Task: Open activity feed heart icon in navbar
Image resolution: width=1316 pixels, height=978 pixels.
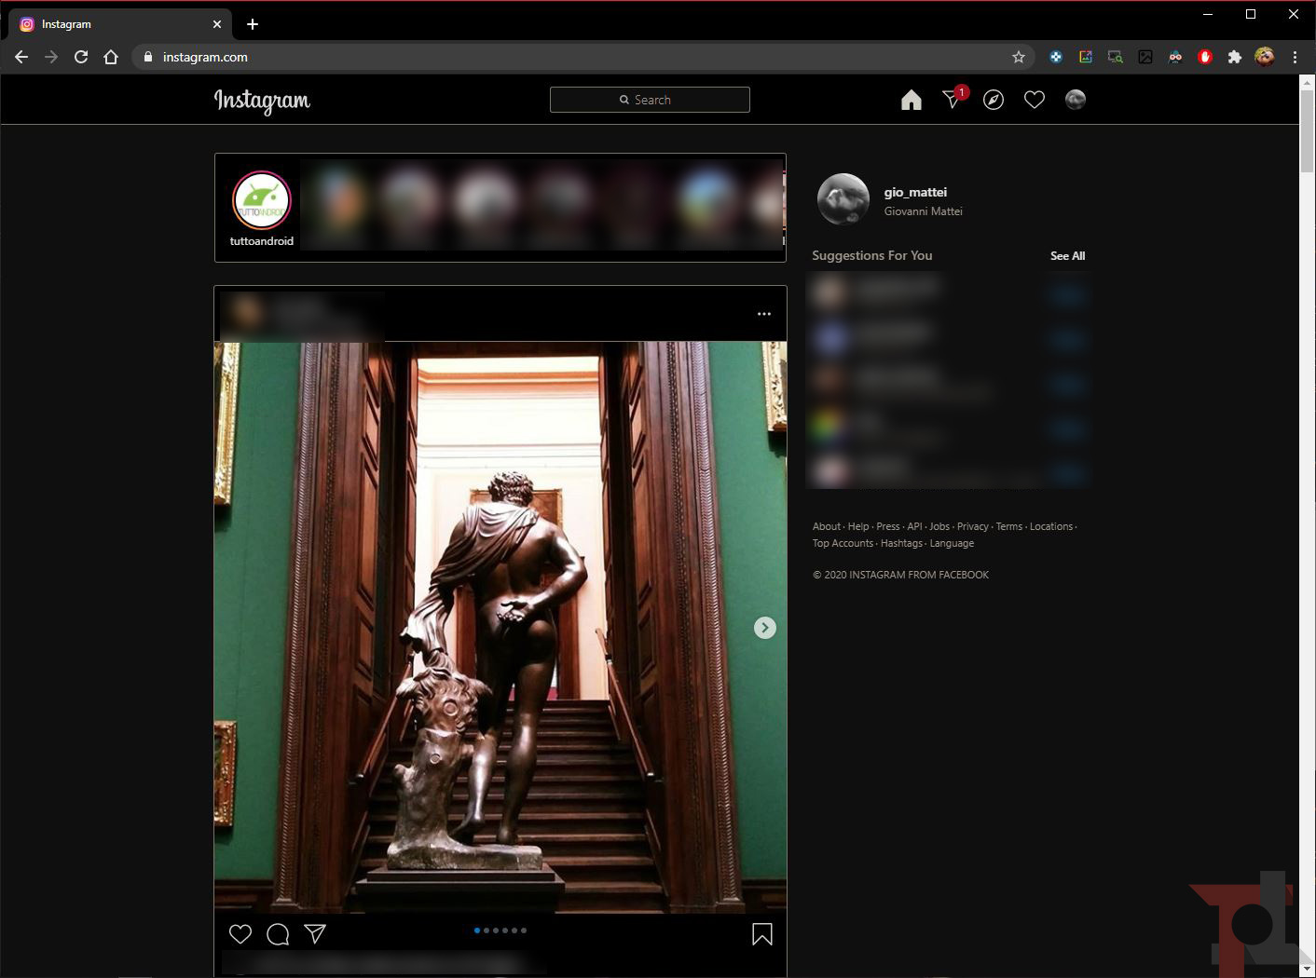Action: tap(1035, 100)
